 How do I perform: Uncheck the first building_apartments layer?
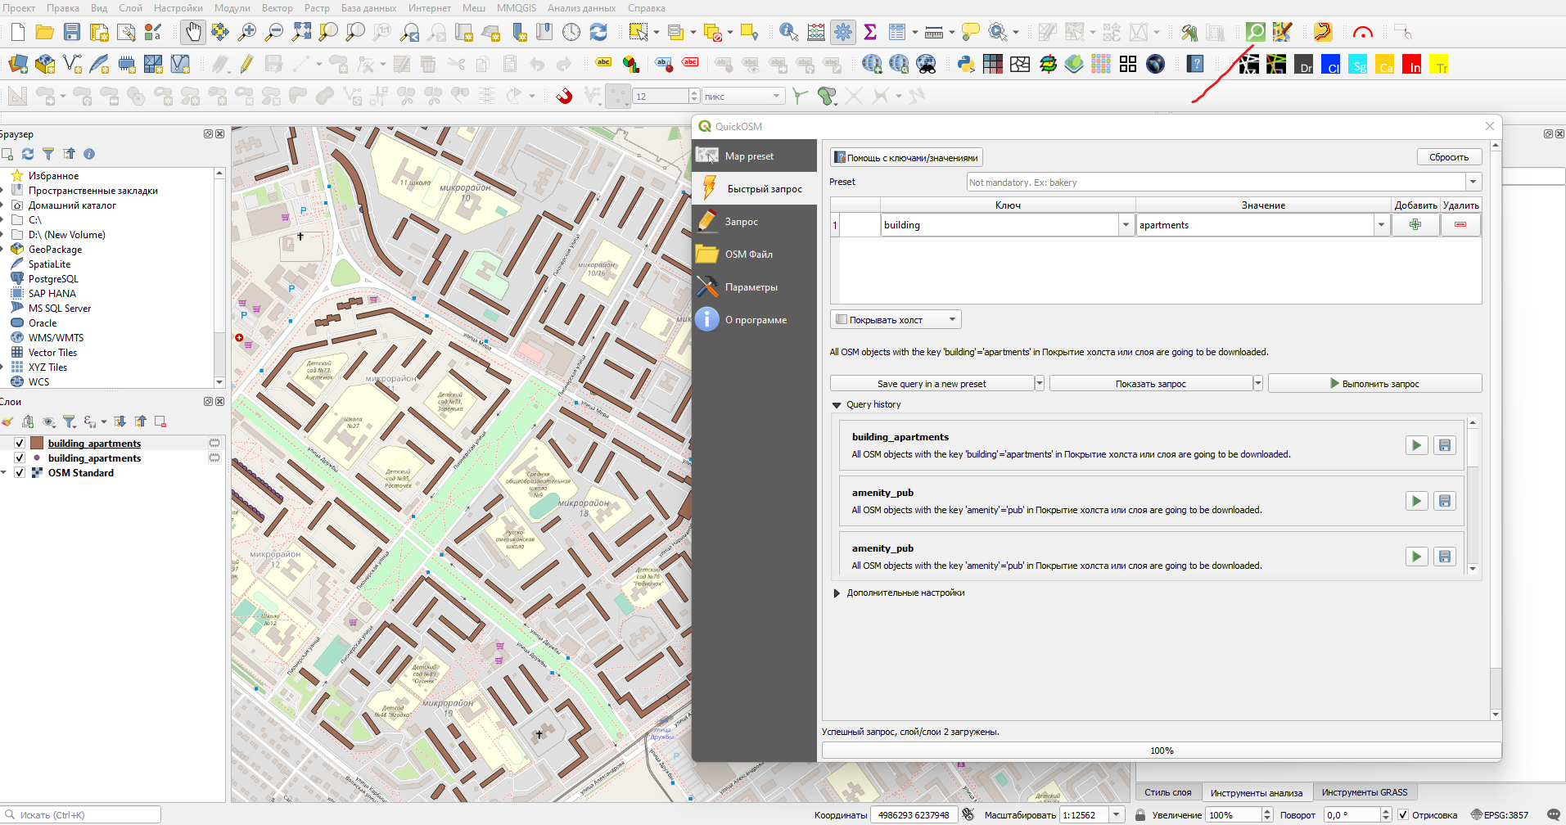point(20,444)
